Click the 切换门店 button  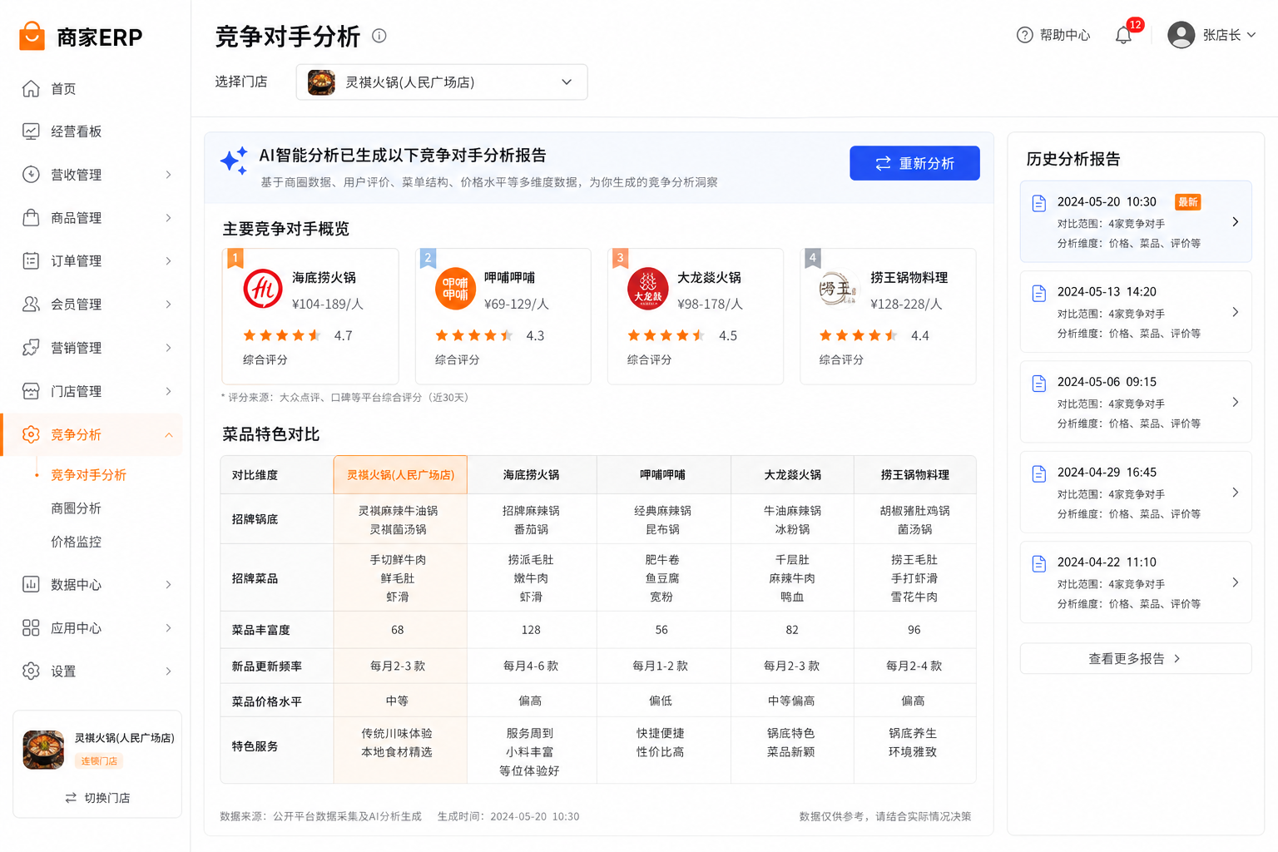tap(97, 797)
